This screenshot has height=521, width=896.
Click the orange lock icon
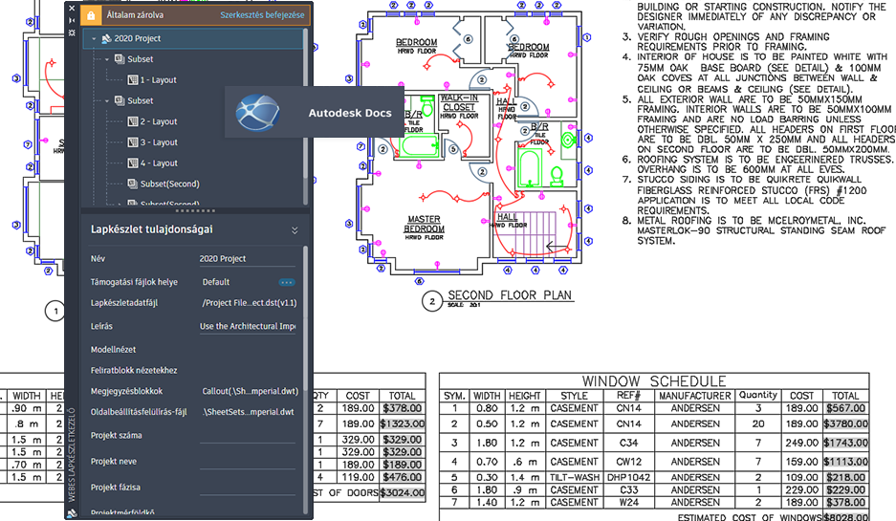click(x=91, y=15)
